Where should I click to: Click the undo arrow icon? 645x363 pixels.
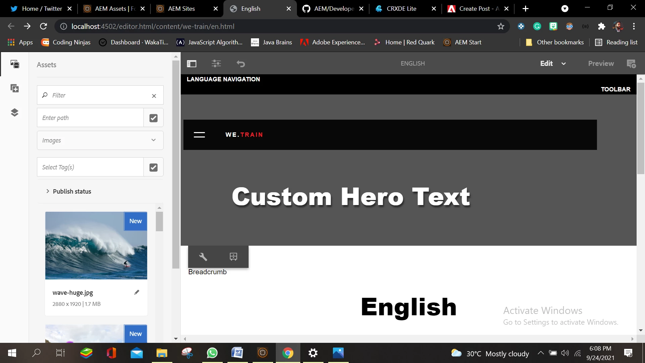241,64
